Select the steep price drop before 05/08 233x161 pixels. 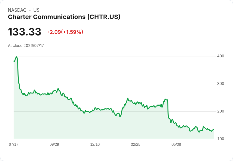(168, 109)
